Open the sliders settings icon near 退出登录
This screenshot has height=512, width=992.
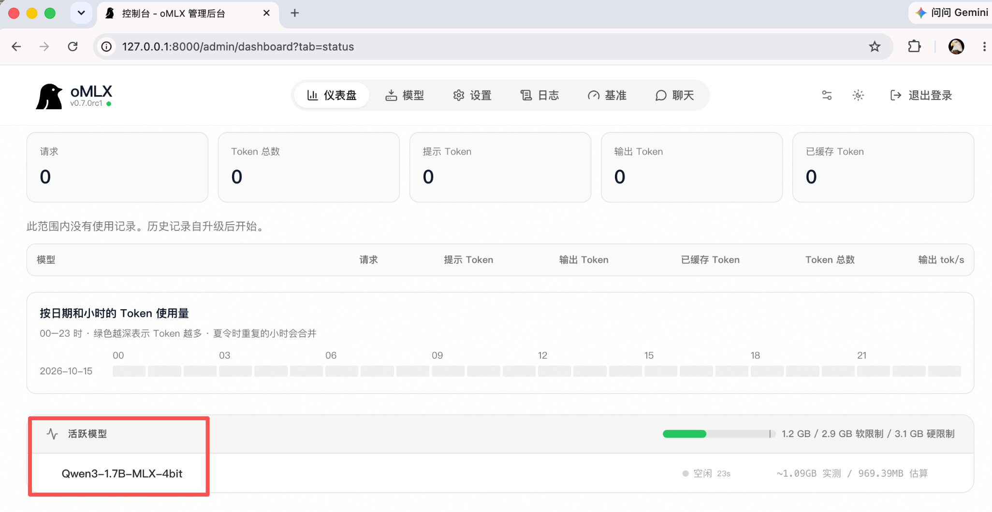[x=827, y=95]
